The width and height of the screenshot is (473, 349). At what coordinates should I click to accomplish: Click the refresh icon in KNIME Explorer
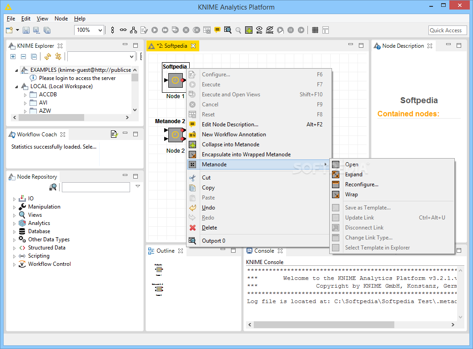[x=47, y=56]
